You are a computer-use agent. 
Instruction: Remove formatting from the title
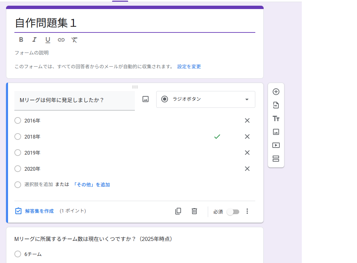pos(74,40)
